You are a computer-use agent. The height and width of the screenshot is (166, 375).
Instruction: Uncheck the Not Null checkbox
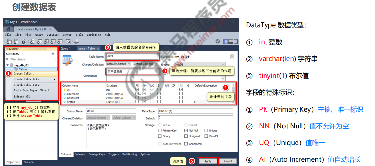pyautogui.click(x=186, y=131)
